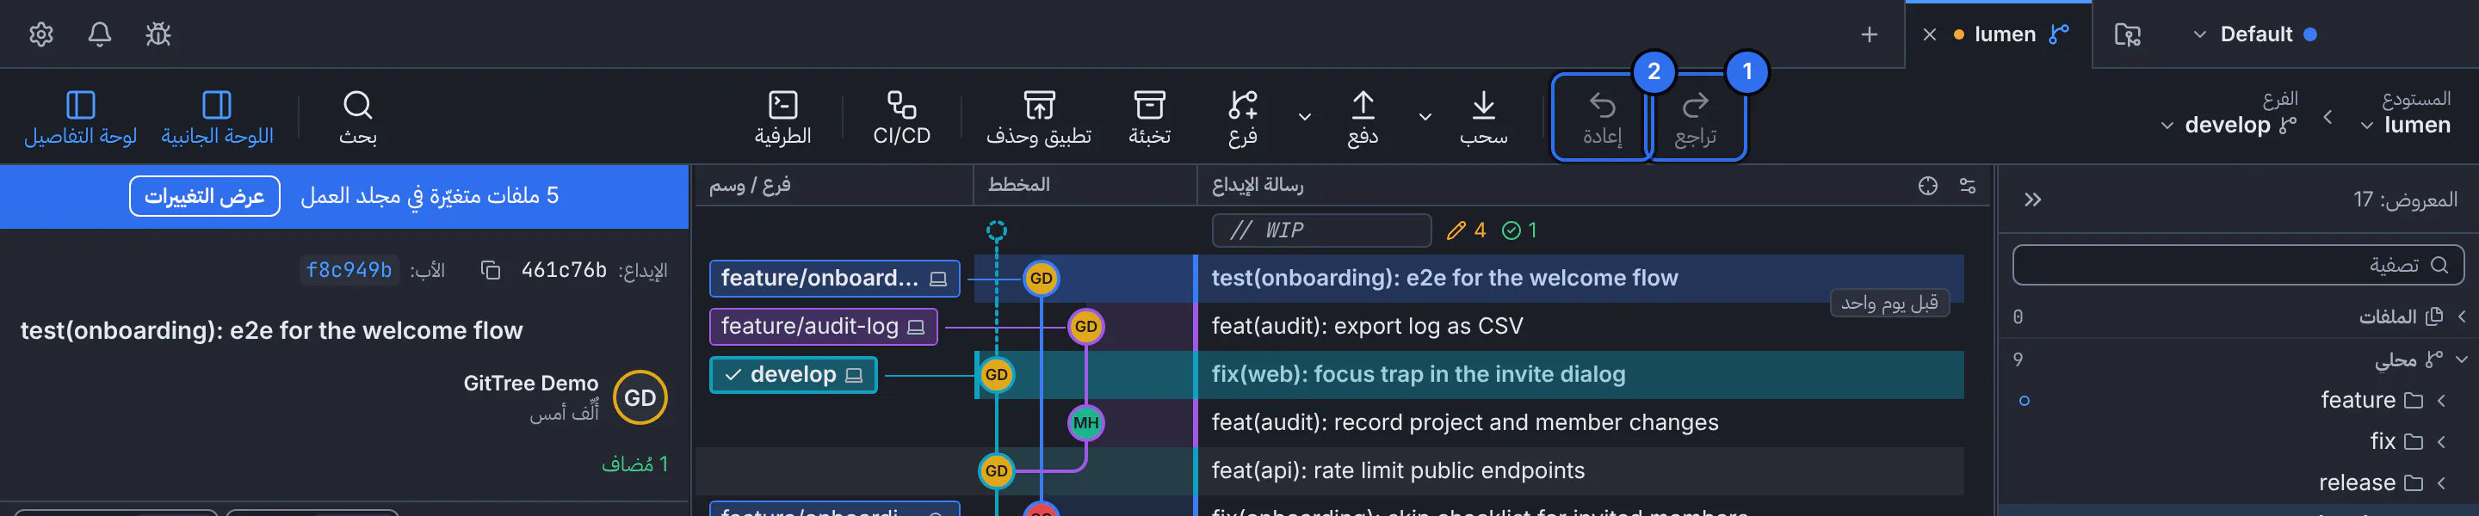Image resolution: width=2479 pixels, height=516 pixels.
Task: Click the WIP message input
Action: [1321, 230]
